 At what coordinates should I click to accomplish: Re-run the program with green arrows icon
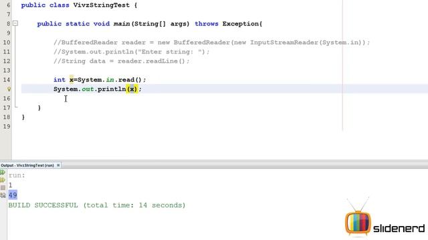3,173
